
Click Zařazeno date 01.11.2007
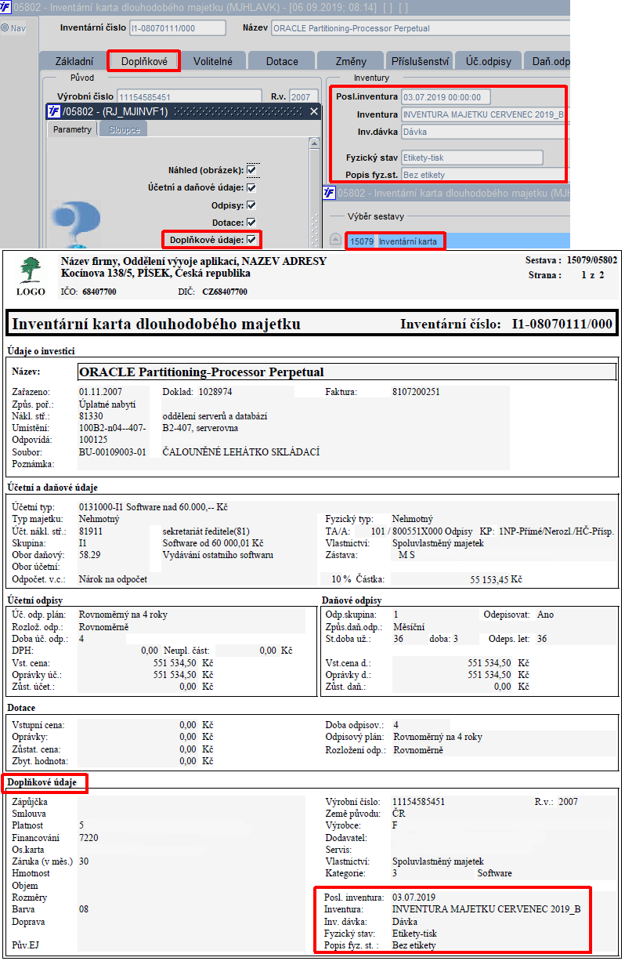pyautogui.click(x=102, y=390)
